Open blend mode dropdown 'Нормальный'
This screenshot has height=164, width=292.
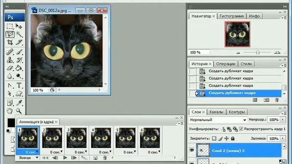[218, 120]
